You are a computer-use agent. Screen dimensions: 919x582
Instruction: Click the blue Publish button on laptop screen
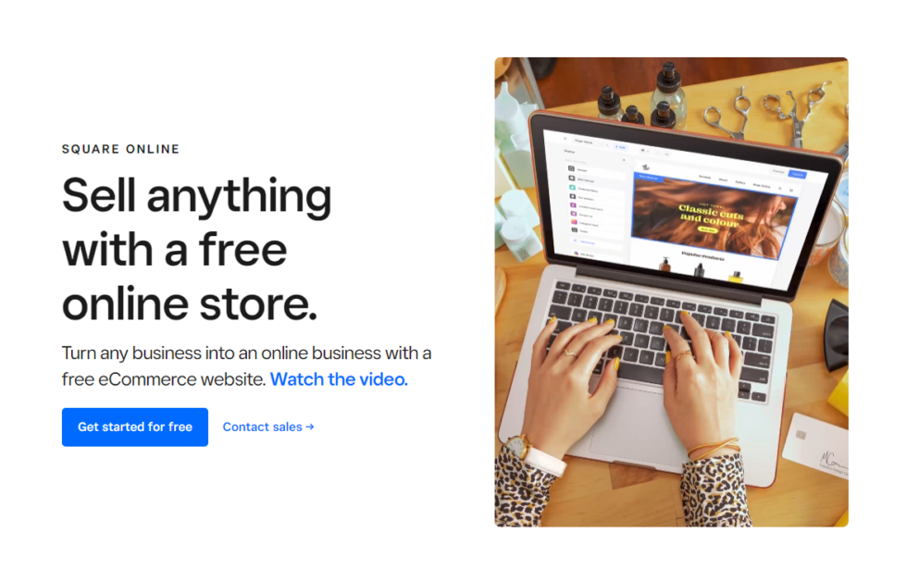798,174
